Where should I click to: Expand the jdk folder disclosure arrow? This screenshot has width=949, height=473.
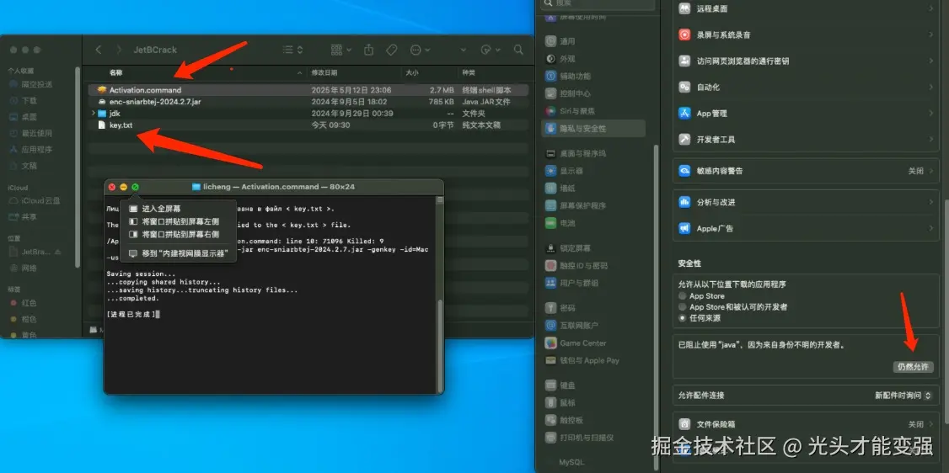coord(93,113)
